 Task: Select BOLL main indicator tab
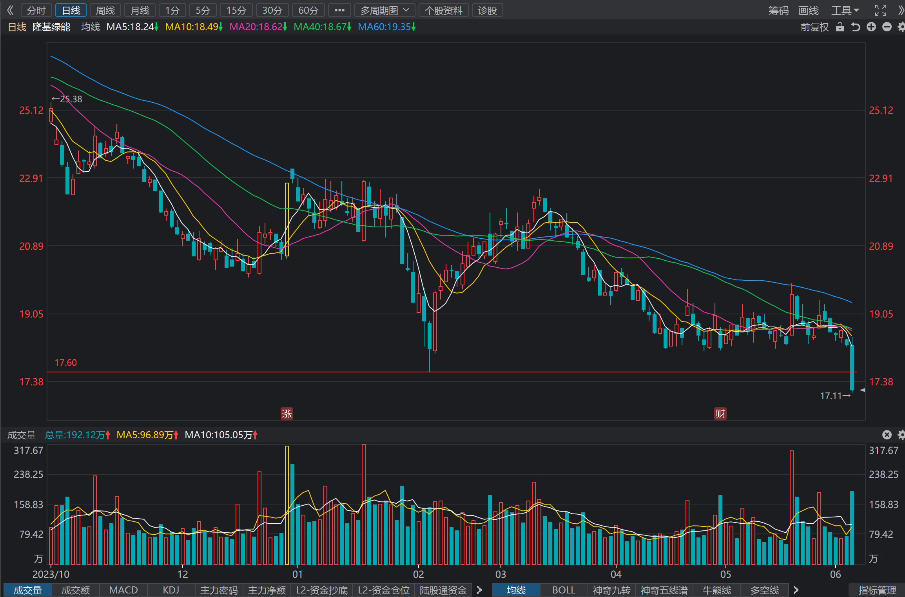[564, 590]
